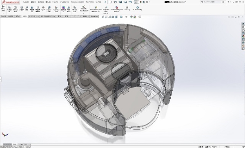Open the New document dropdown arrow
The image size is (245, 148).
point(113,2)
